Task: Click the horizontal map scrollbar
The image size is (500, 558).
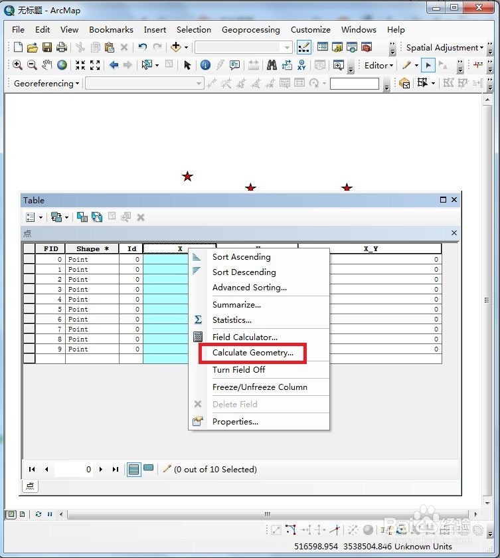Action: (268, 514)
